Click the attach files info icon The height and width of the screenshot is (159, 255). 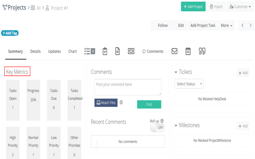click(x=121, y=102)
